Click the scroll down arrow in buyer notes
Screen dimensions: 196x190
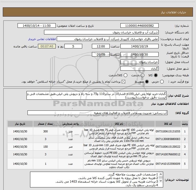point(161,181)
